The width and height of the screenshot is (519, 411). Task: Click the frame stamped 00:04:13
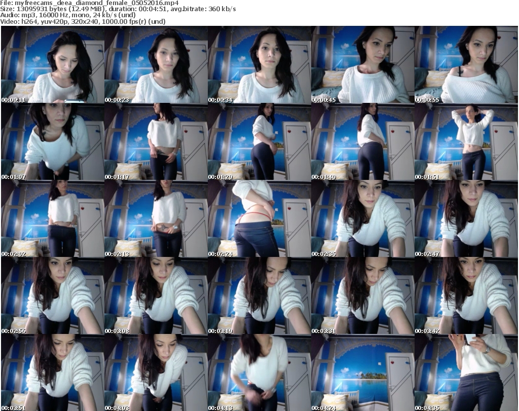259,372
